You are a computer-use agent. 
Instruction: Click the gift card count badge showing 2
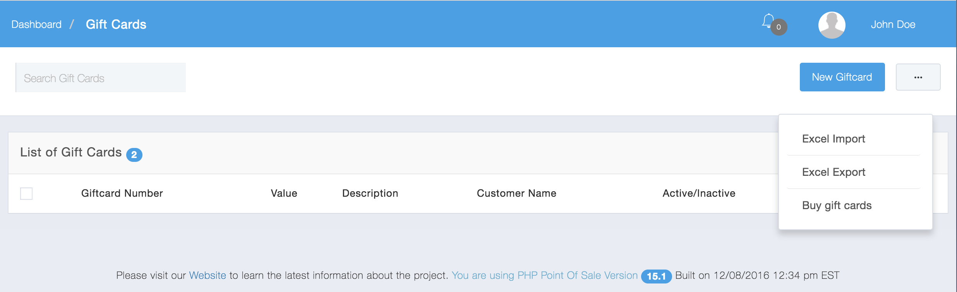134,155
